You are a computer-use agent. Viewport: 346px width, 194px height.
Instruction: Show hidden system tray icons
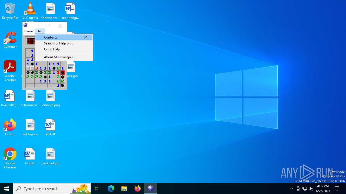[292, 189]
